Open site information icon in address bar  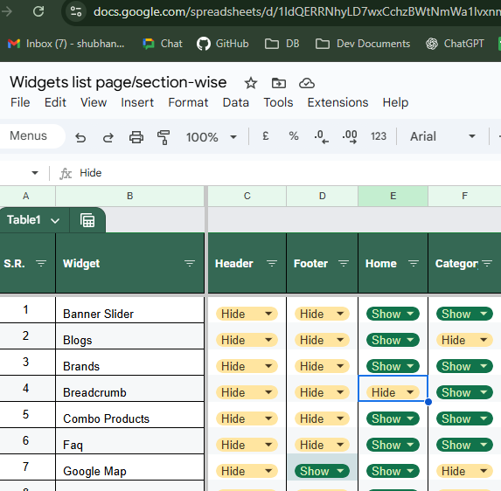76,12
